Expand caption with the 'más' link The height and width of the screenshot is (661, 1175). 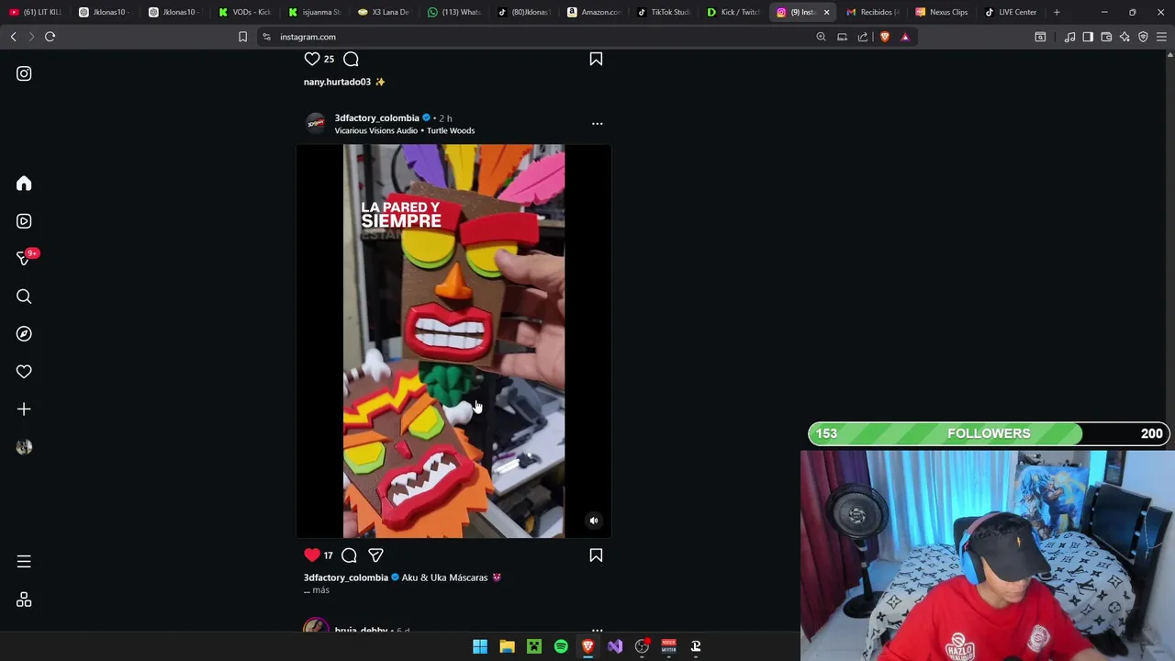coord(320,589)
